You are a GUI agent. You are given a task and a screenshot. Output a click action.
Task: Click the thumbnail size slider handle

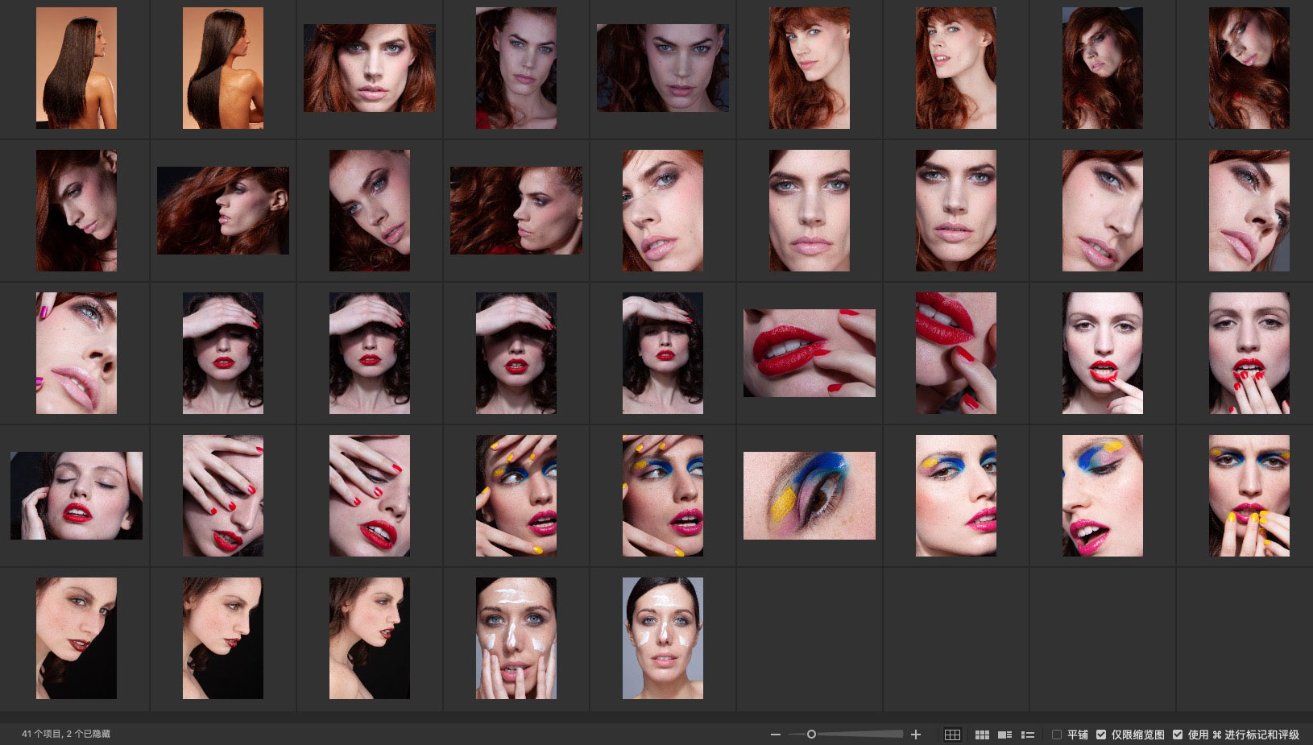click(811, 735)
